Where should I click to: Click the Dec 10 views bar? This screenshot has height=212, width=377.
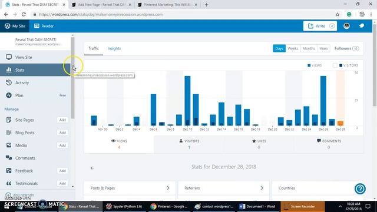point(187,101)
